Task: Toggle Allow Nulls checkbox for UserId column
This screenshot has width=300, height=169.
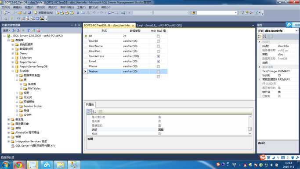Action: 158,41
